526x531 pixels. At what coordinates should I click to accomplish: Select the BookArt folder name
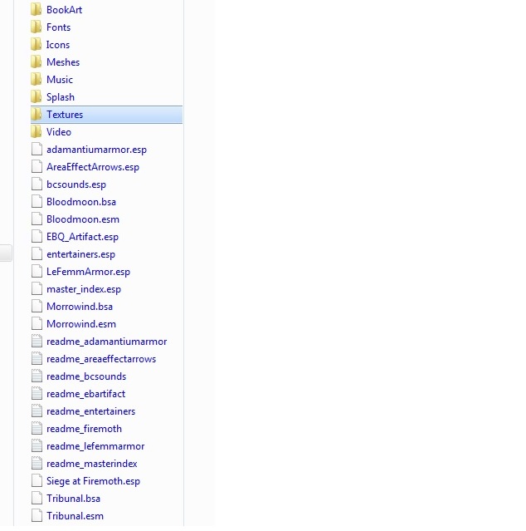(x=64, y=10)
